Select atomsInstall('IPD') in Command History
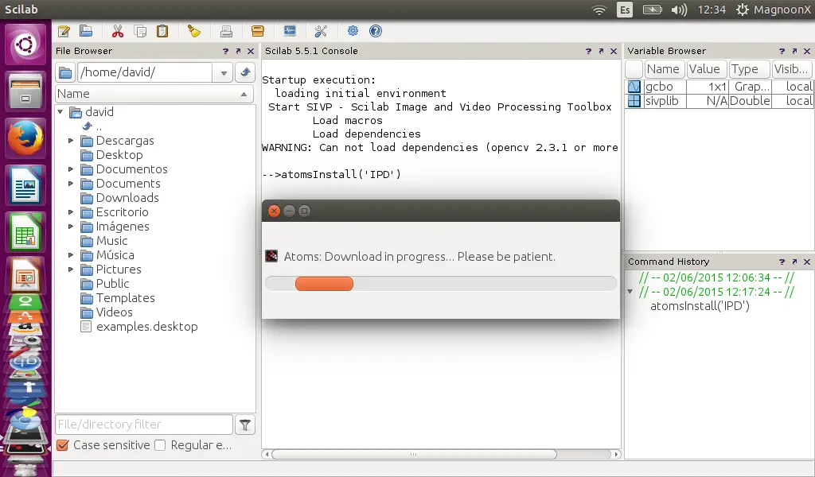Screen dimensions: 815x477 pos(700,306)
